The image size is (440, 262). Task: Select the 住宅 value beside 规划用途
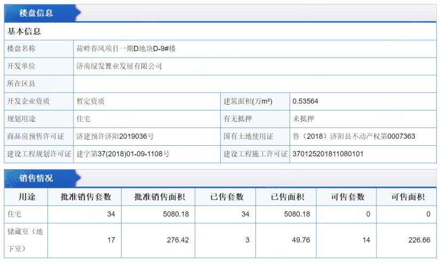[83, 119]
